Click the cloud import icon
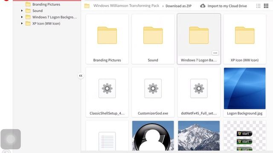 pyautogui.click(x=203, y=6)
